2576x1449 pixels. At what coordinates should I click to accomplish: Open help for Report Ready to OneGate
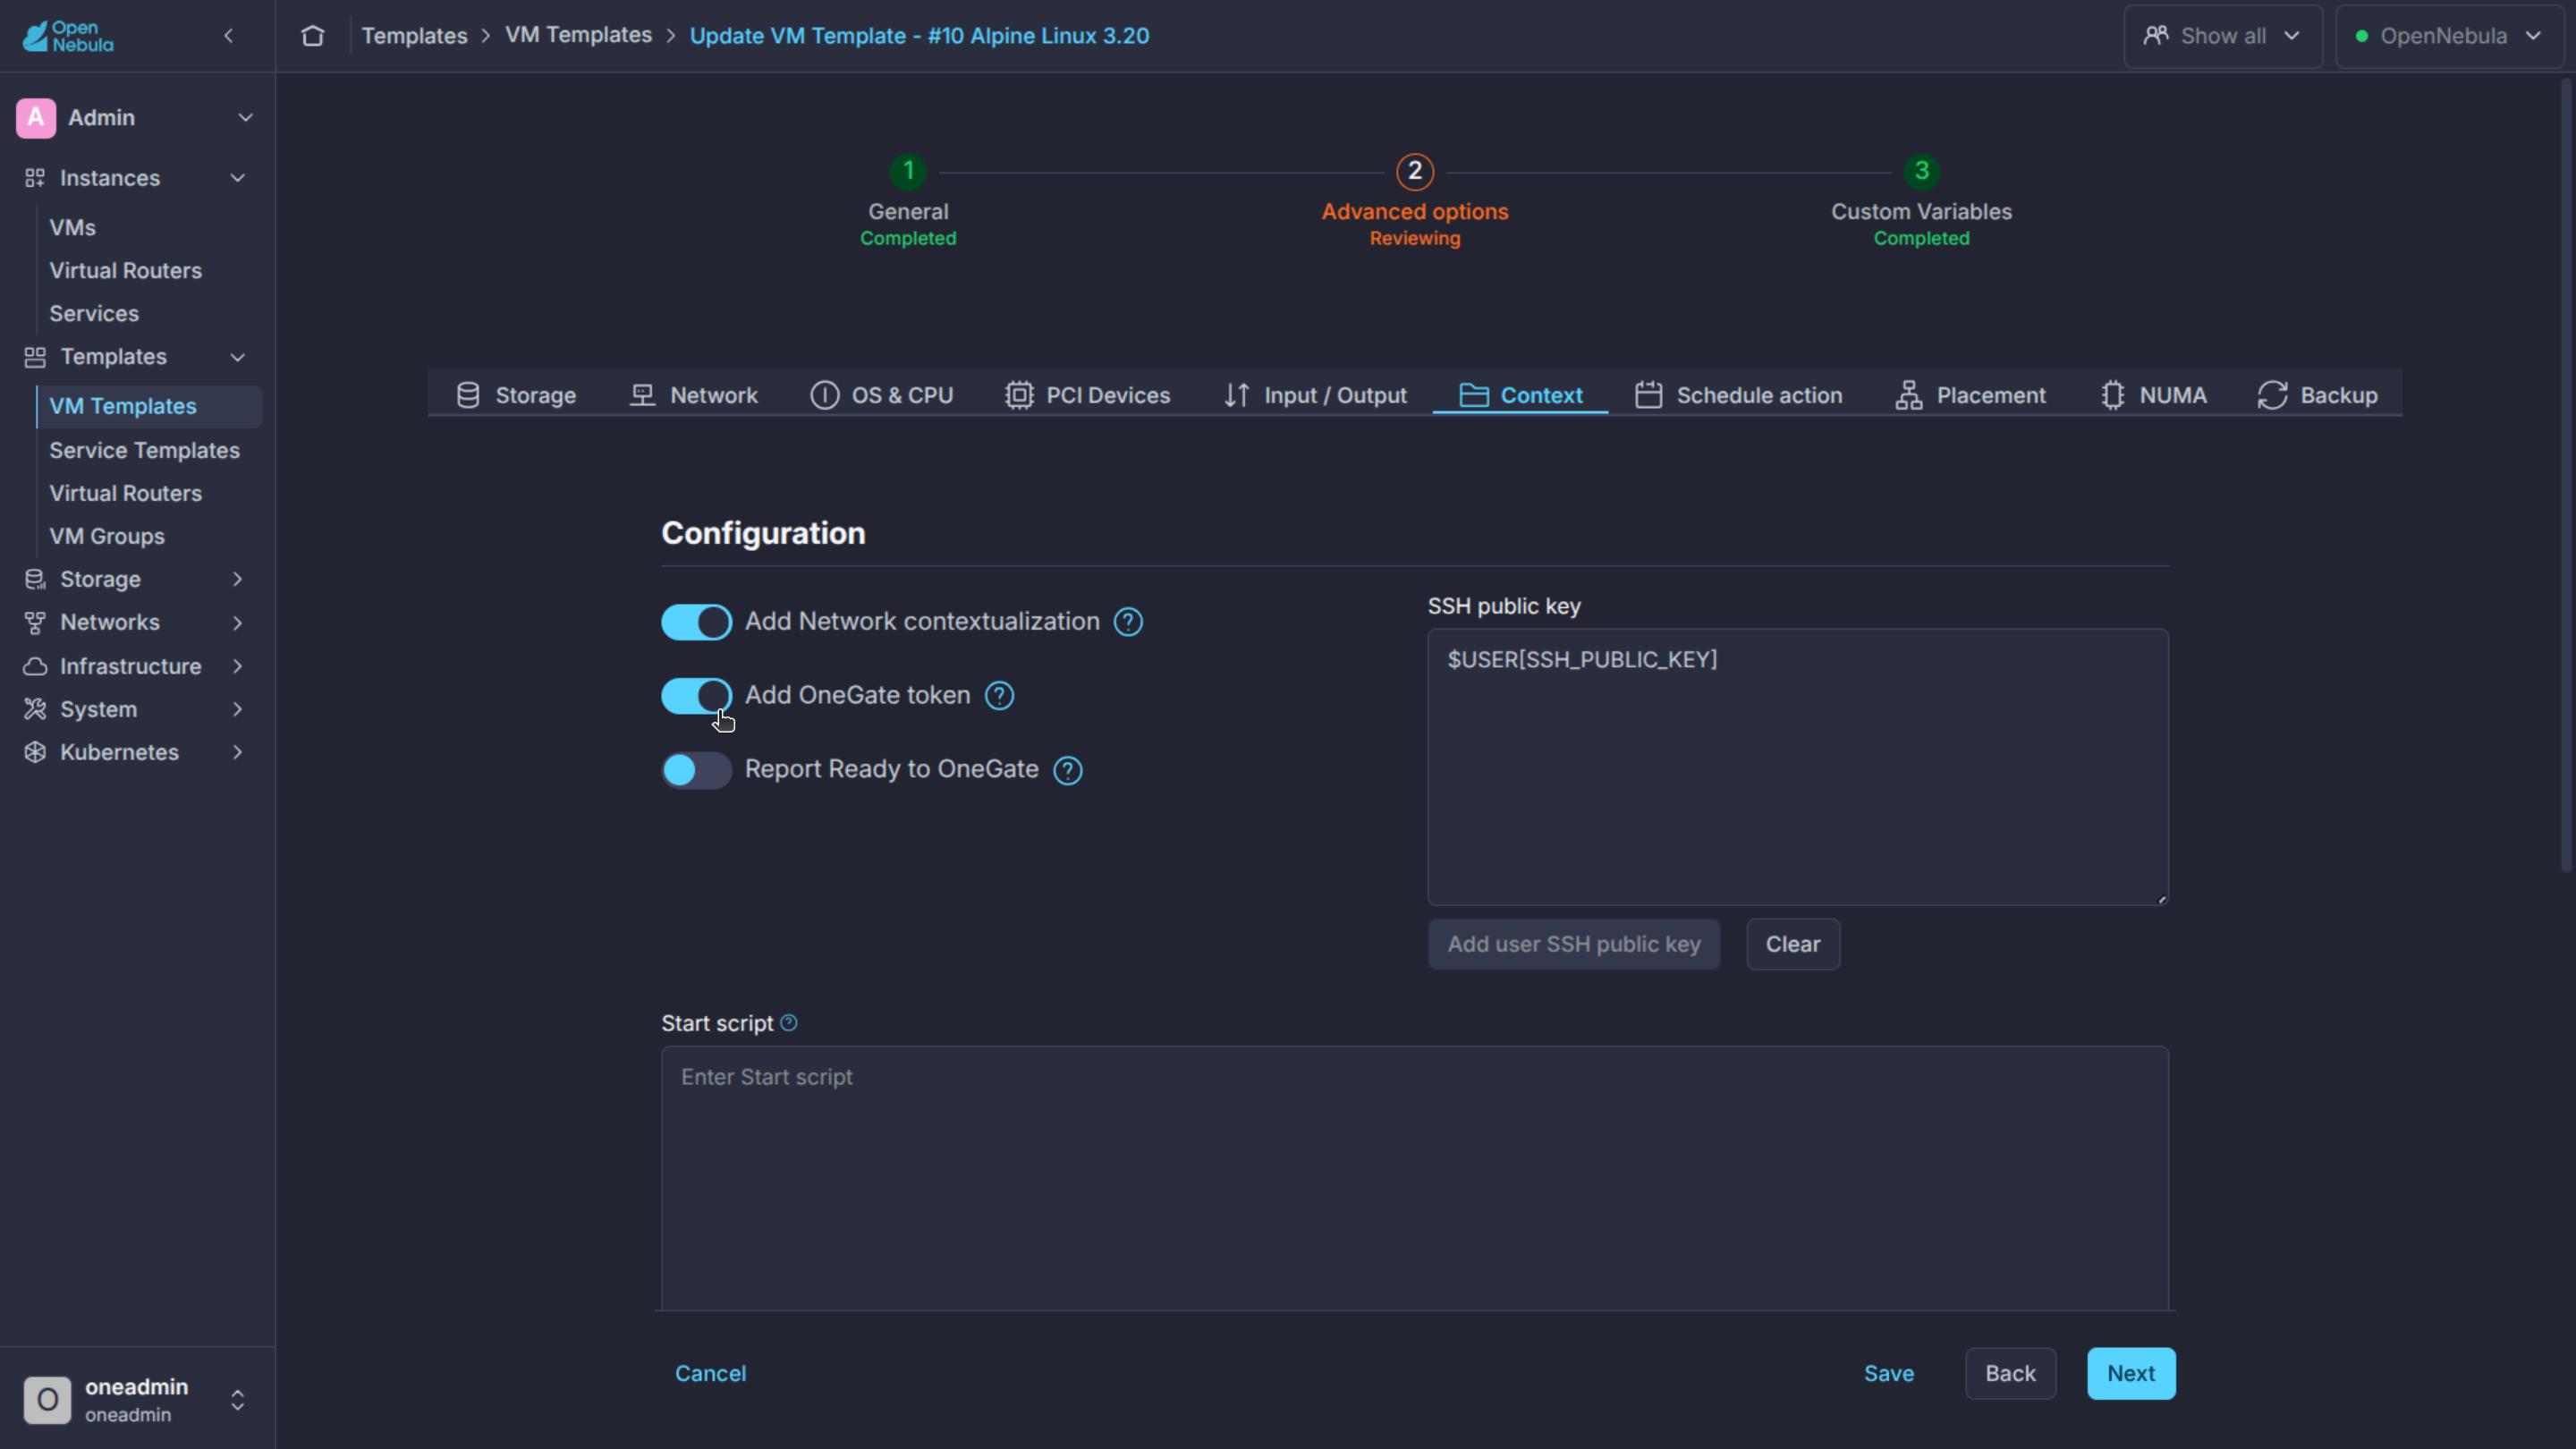pos(1068,770)
